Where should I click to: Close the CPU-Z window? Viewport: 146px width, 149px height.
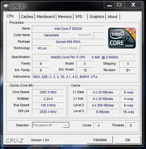coord(133,5)
